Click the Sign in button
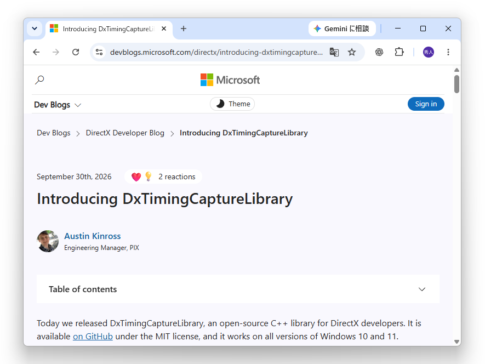This screenshot has height=364, width=485. [426, 104]
